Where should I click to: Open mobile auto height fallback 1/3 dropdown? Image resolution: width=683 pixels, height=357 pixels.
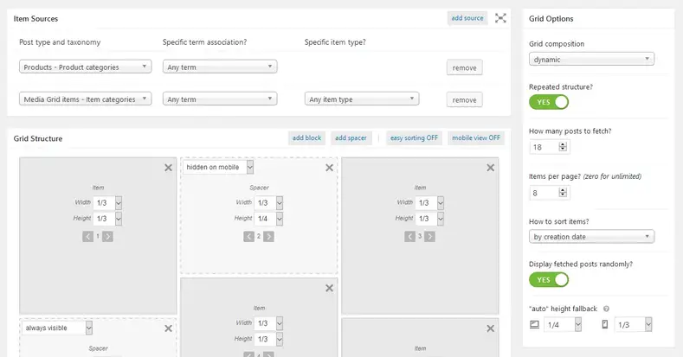point(634,324)
